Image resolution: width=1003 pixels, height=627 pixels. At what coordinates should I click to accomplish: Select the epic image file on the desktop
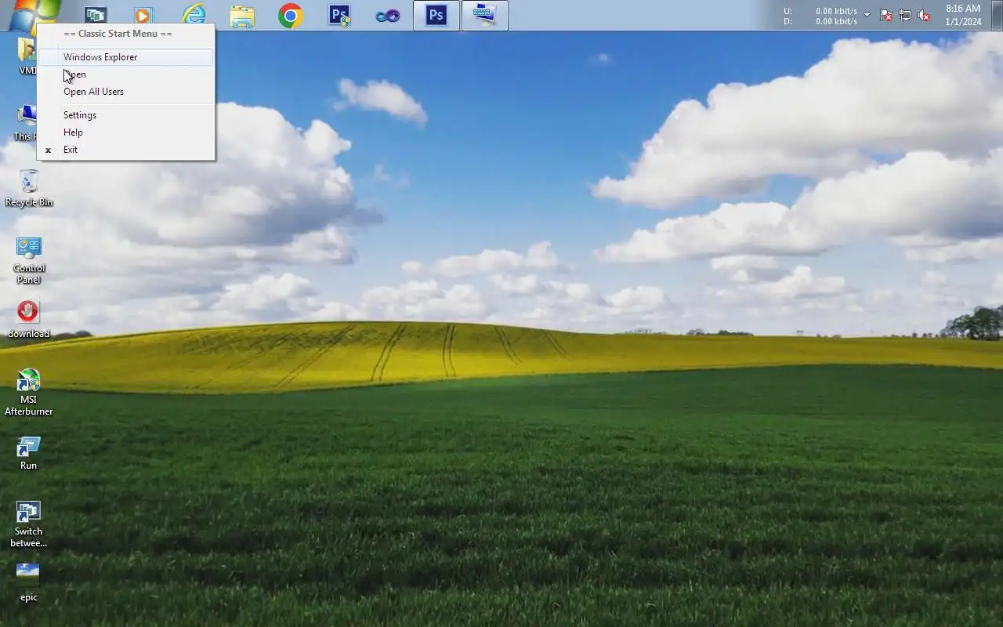coord(29,582)
